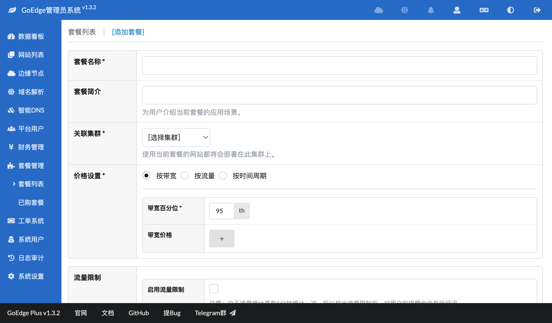Click the 财务管理 yen icon
The image size is (552, 323).
(x=11, y=147)
